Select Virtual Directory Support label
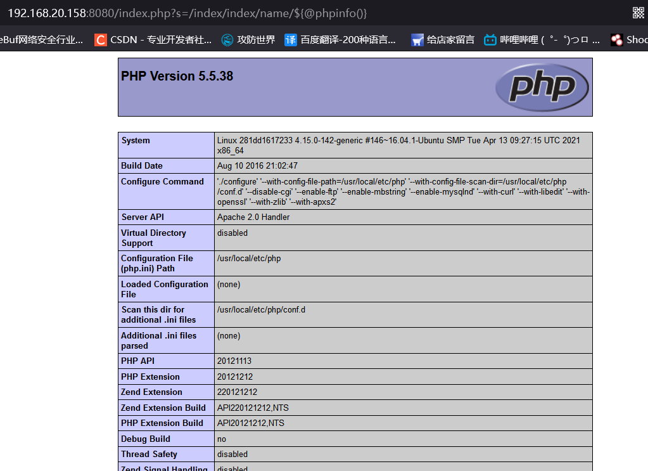The width and height of the screenshot is (648, 471). [154, 238]
